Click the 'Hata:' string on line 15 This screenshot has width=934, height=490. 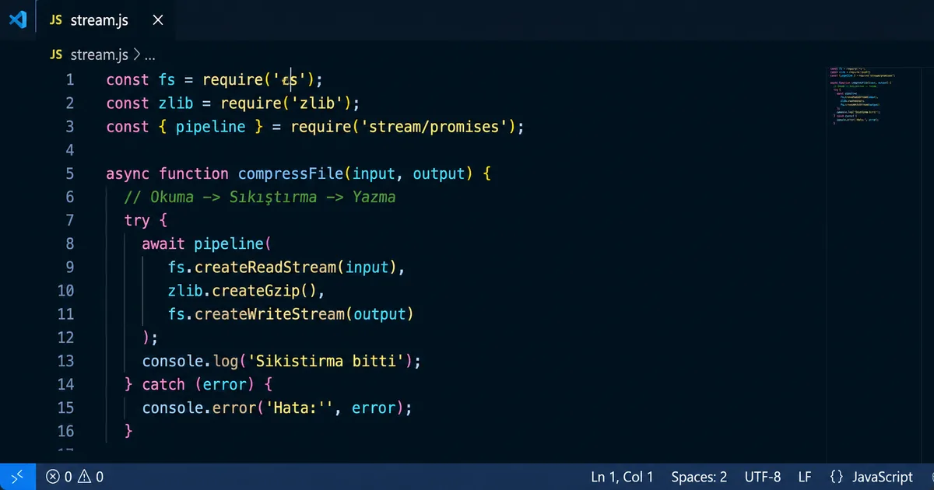[x=300, y=408]
